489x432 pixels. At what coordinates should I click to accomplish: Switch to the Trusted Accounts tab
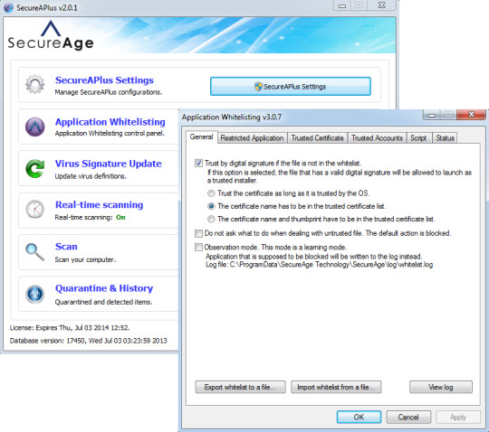pos(377,138)
